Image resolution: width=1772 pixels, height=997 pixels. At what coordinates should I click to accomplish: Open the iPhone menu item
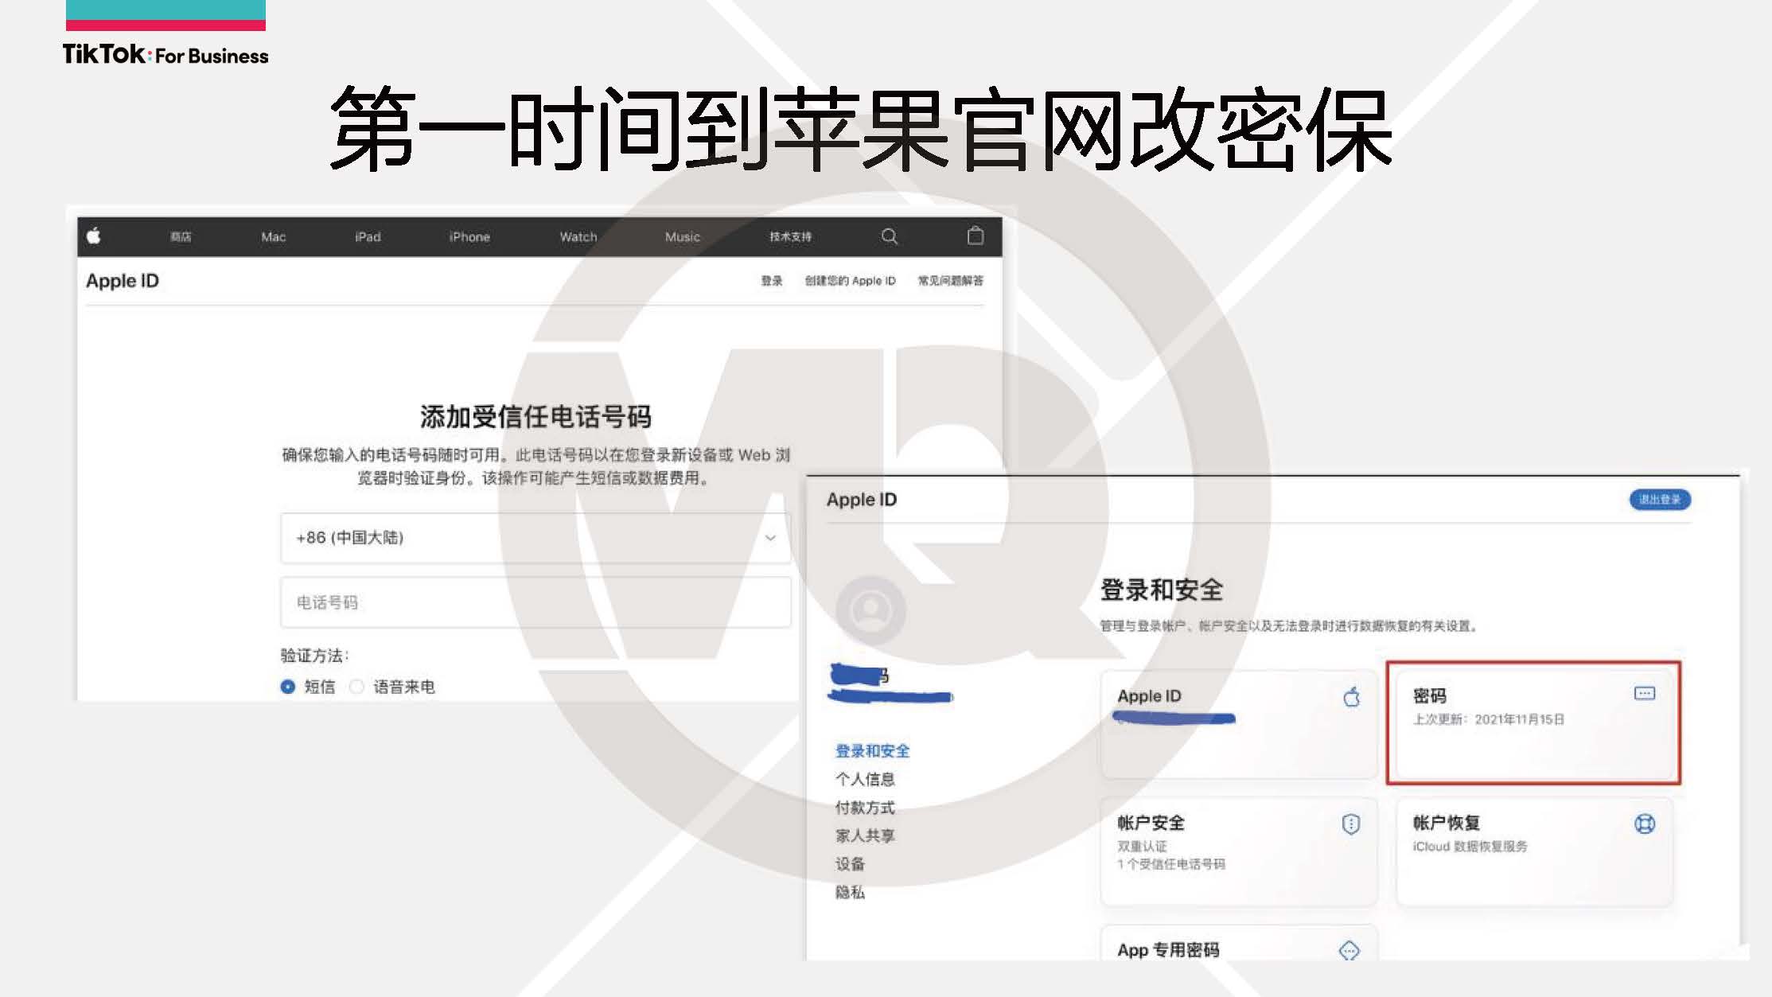(469, 237)
